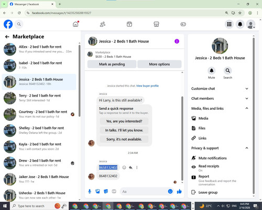
Task: Open Terry 2 bed 1 bath chat
Action: (39, 98)
